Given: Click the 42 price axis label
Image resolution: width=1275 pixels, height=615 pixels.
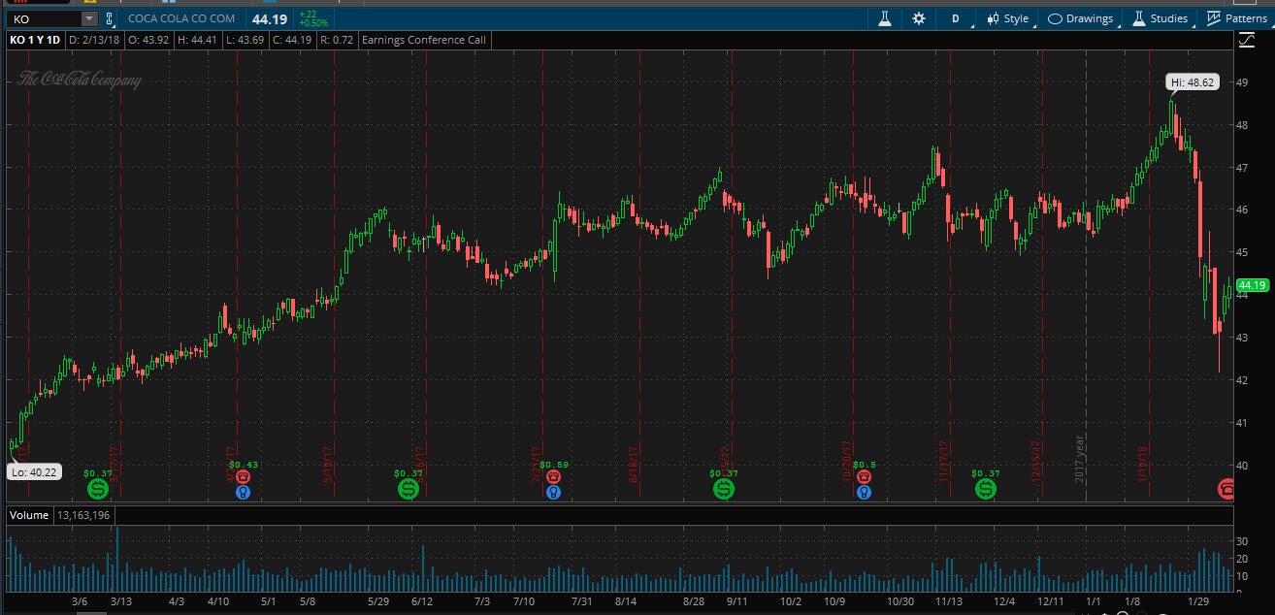Looking at the screenshot, I should (x=1240, y=380).
